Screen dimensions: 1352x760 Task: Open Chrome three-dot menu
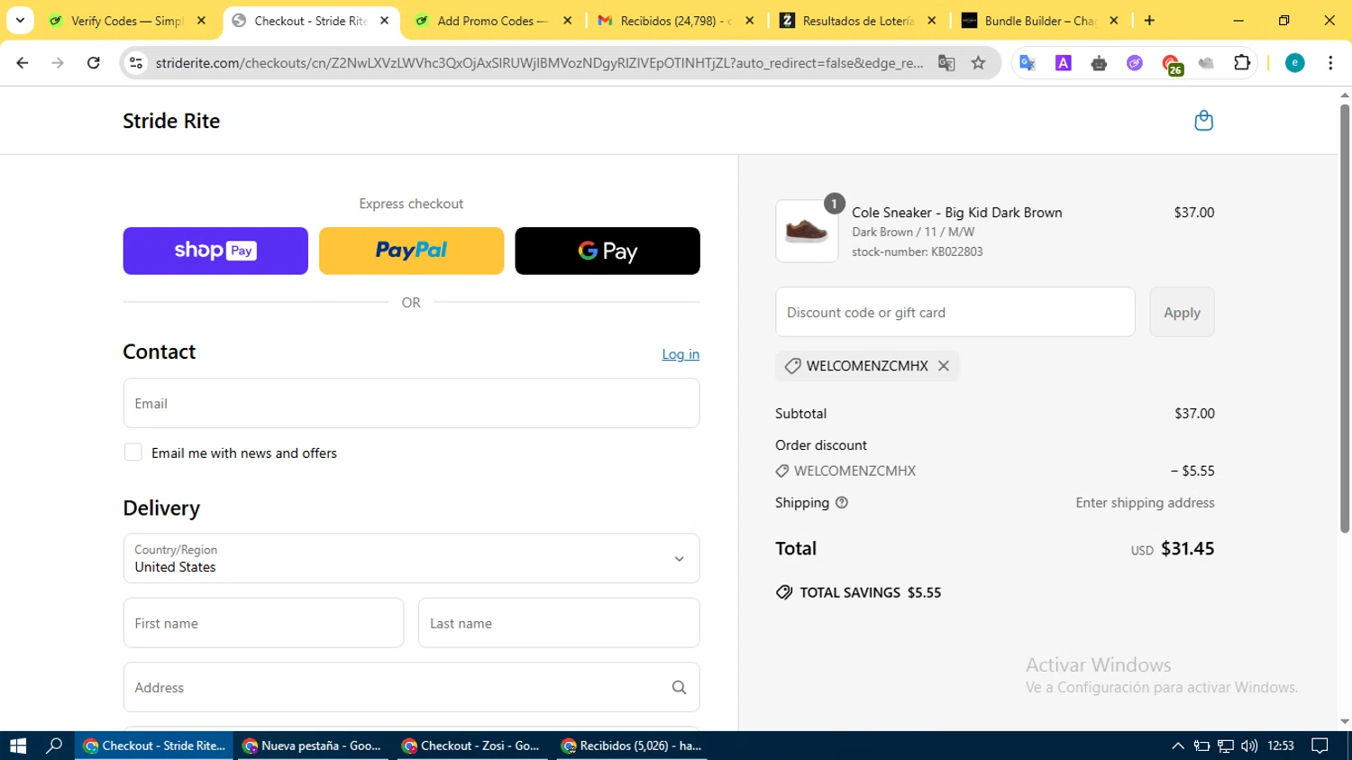coord(1330,63)
